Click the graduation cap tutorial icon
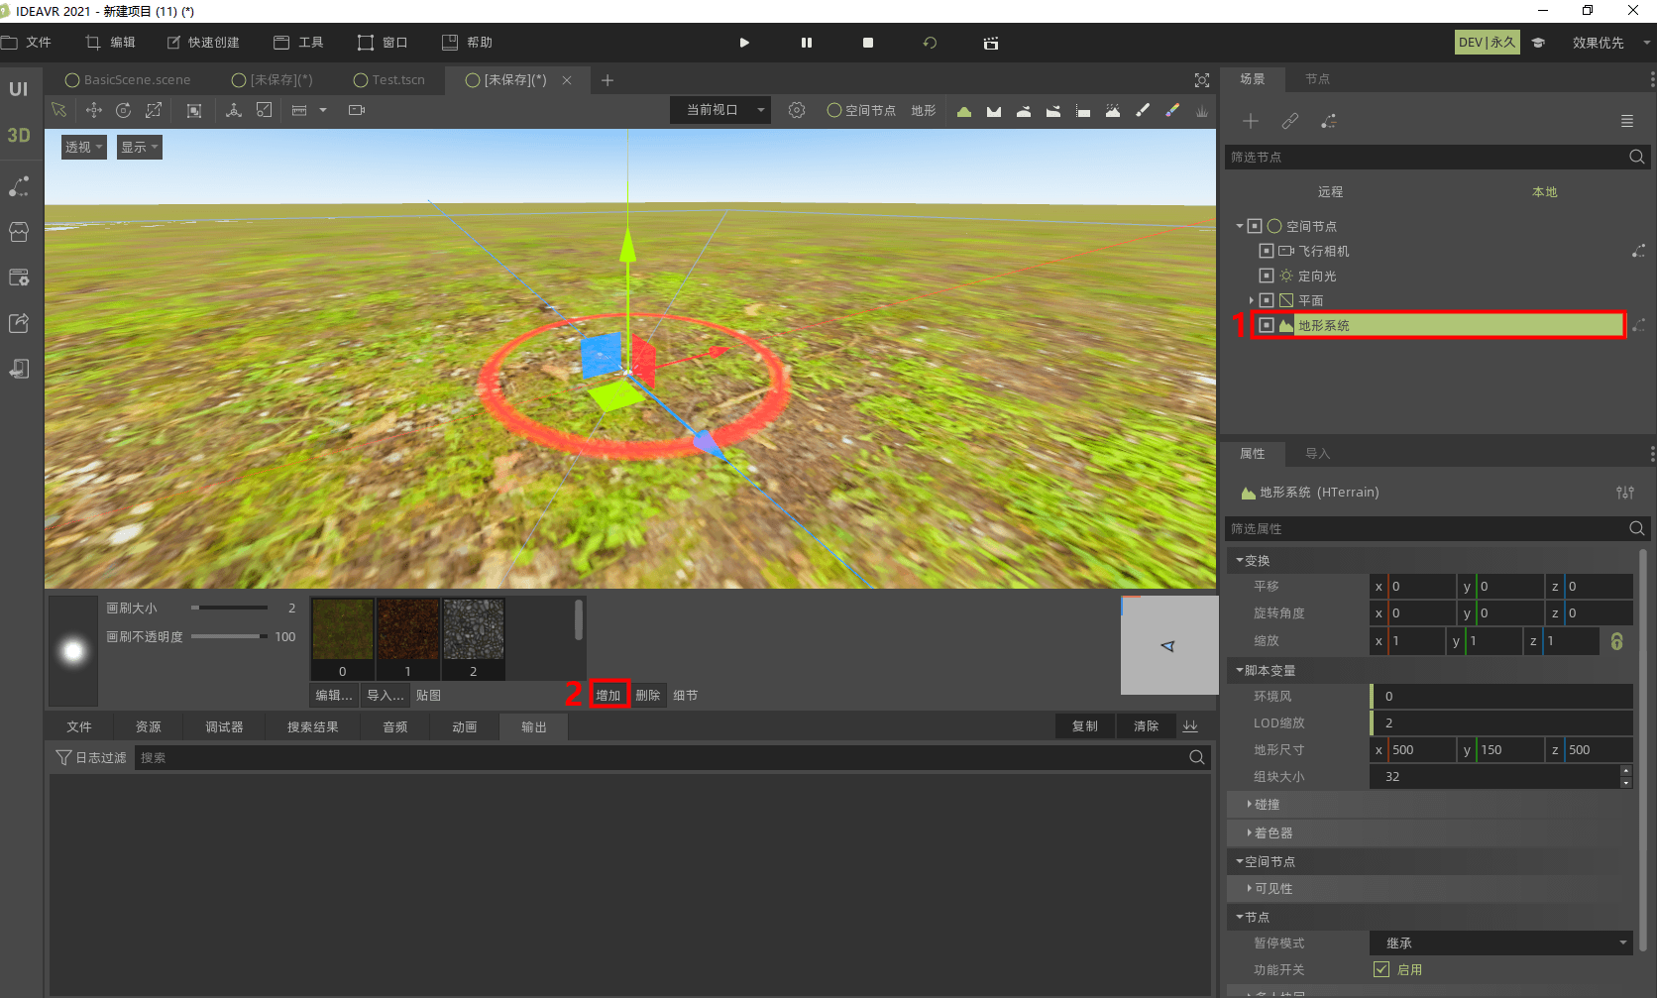Image resolution: width=1657 pixels, height=998 pixels. [x=1538, y=43]
